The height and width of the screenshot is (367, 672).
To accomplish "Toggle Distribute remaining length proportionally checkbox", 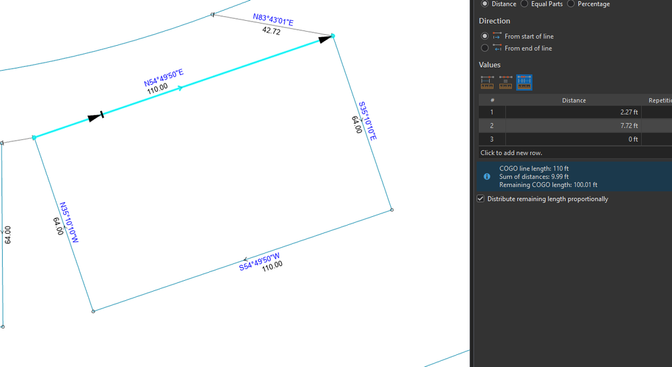I will [481, 199].
